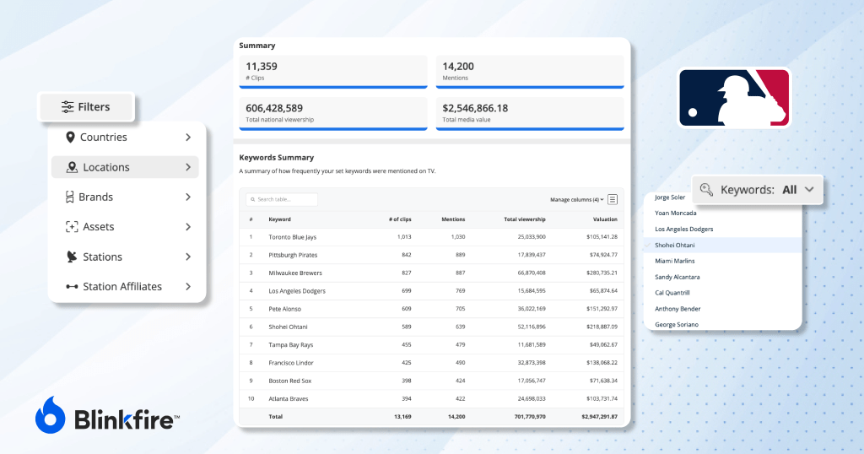Viewport: 864px width, 454px height.
Task: Click the Stations satellite dish icon
Action: tap(72, 257)
